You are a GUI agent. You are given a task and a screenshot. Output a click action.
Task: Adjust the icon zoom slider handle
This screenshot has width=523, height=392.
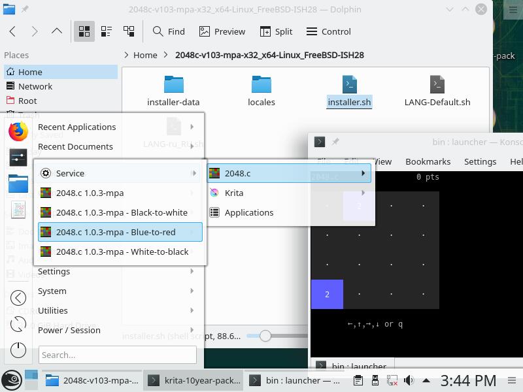(x=265, y=336)
